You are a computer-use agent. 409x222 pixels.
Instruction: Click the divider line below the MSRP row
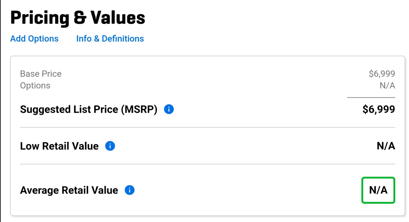208,127
